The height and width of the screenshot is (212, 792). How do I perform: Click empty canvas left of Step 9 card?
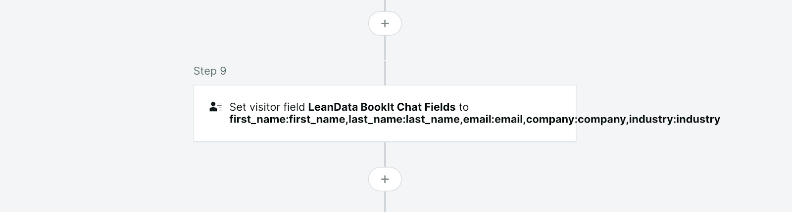tap(99, 114)
